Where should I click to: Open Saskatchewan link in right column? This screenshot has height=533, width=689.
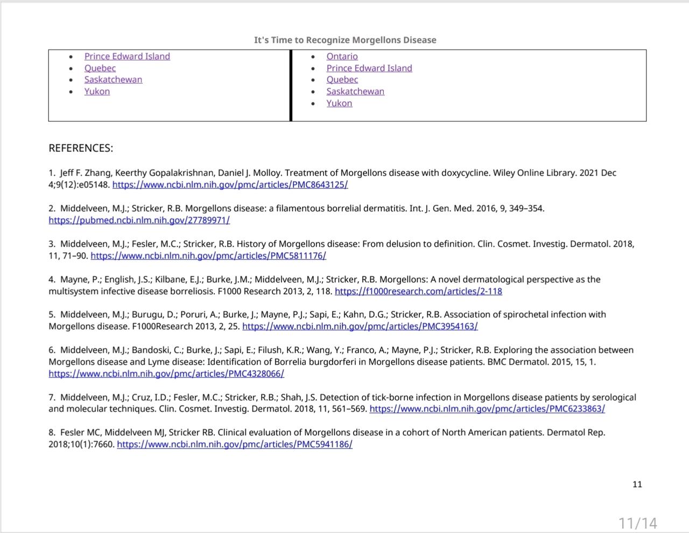tap(355, 91)
